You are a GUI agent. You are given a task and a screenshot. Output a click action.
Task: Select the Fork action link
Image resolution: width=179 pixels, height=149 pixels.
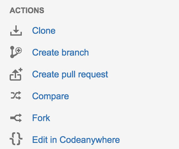click(41, 118)
